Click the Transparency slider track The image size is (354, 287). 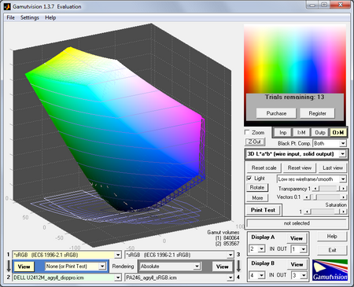tap(330, 189)
